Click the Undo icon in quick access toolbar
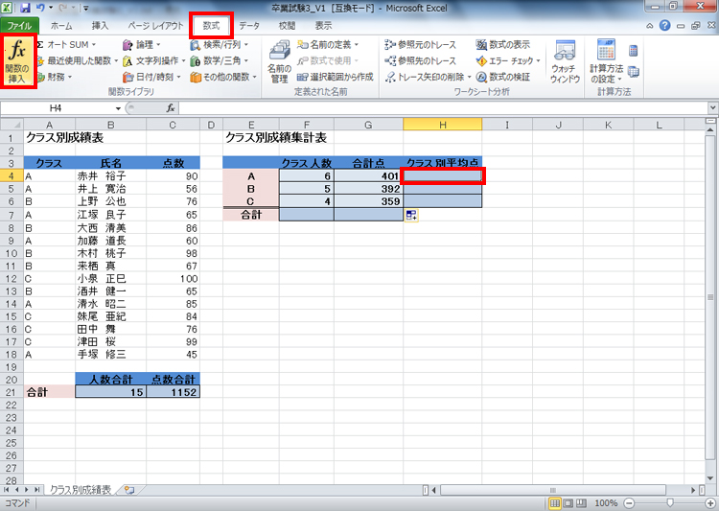 pos(40,8)
